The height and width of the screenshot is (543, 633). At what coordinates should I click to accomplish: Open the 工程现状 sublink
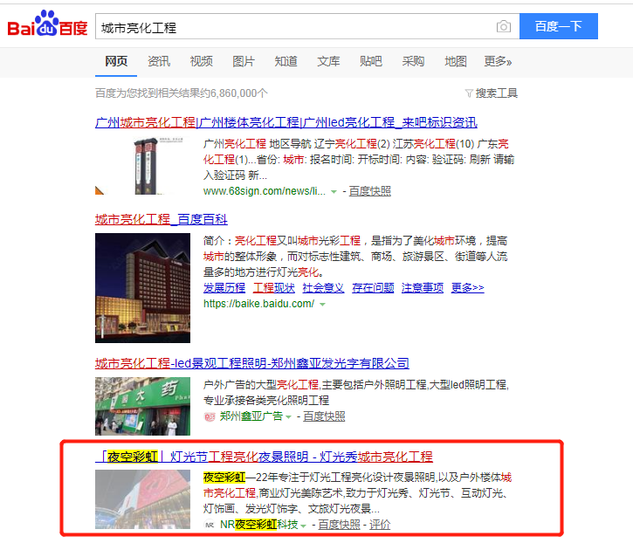point(273,288)
